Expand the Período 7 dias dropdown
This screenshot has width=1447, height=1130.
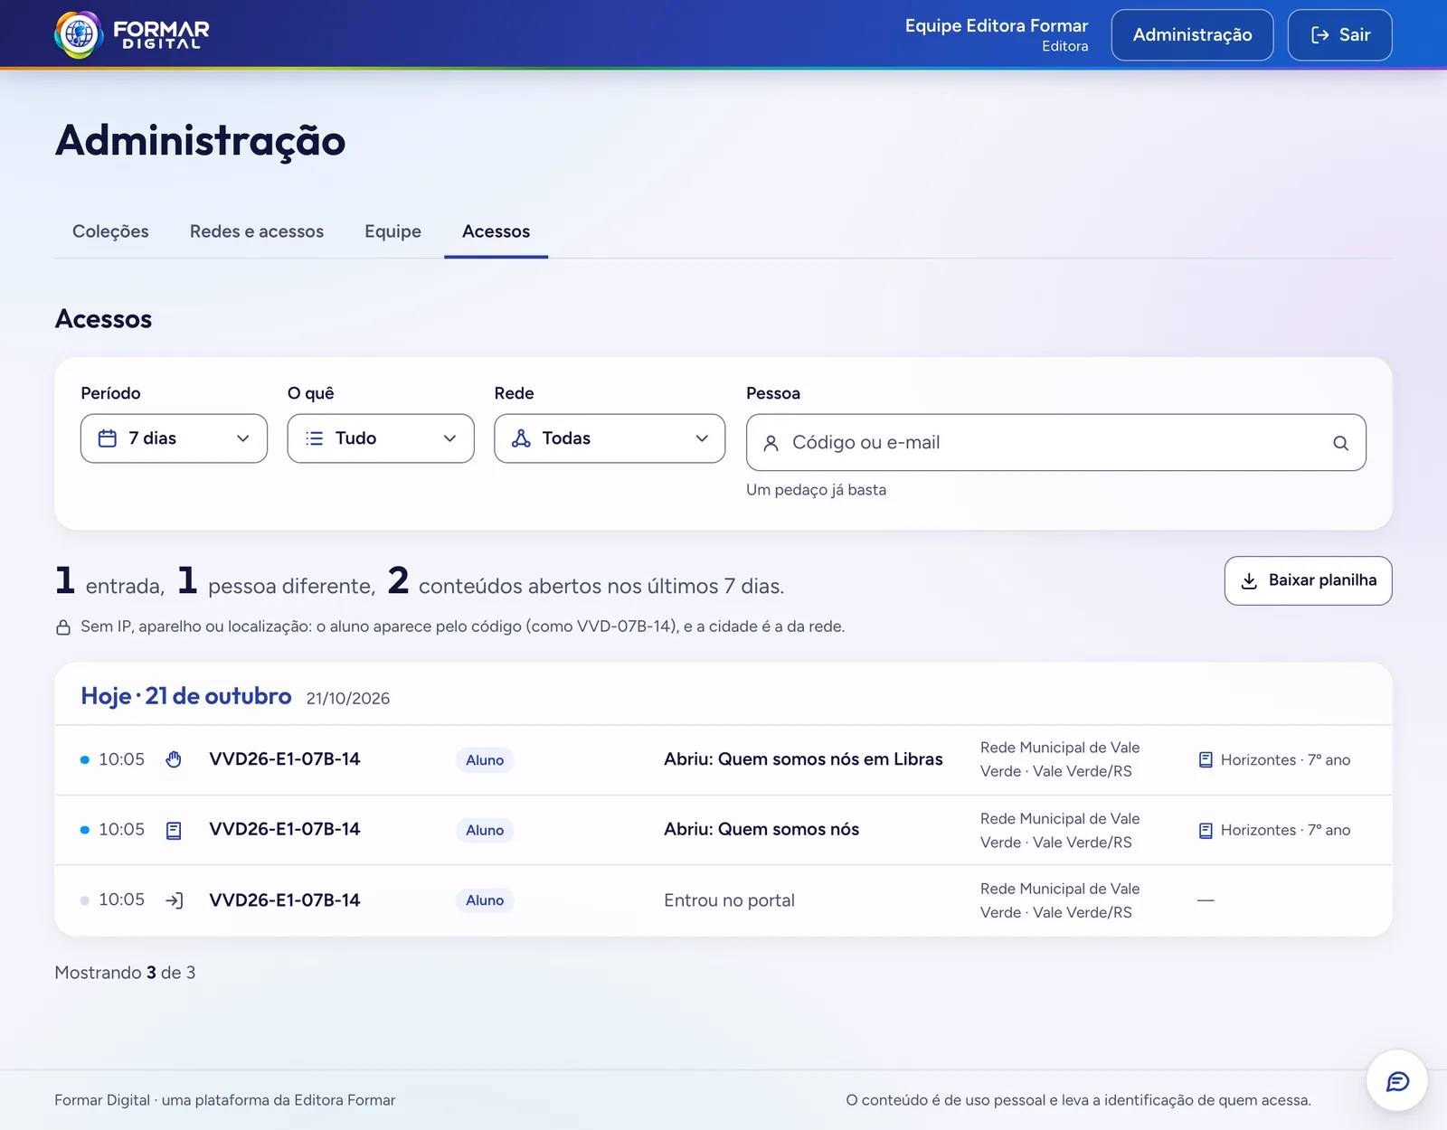pos(174,438)
